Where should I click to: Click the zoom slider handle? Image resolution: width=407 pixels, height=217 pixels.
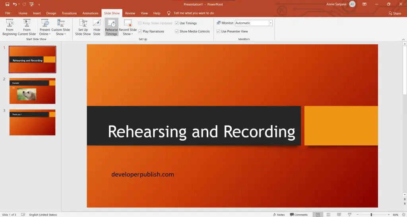click(372, 215)
